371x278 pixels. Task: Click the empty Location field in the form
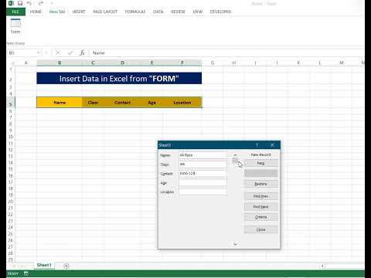coord(203,192)
